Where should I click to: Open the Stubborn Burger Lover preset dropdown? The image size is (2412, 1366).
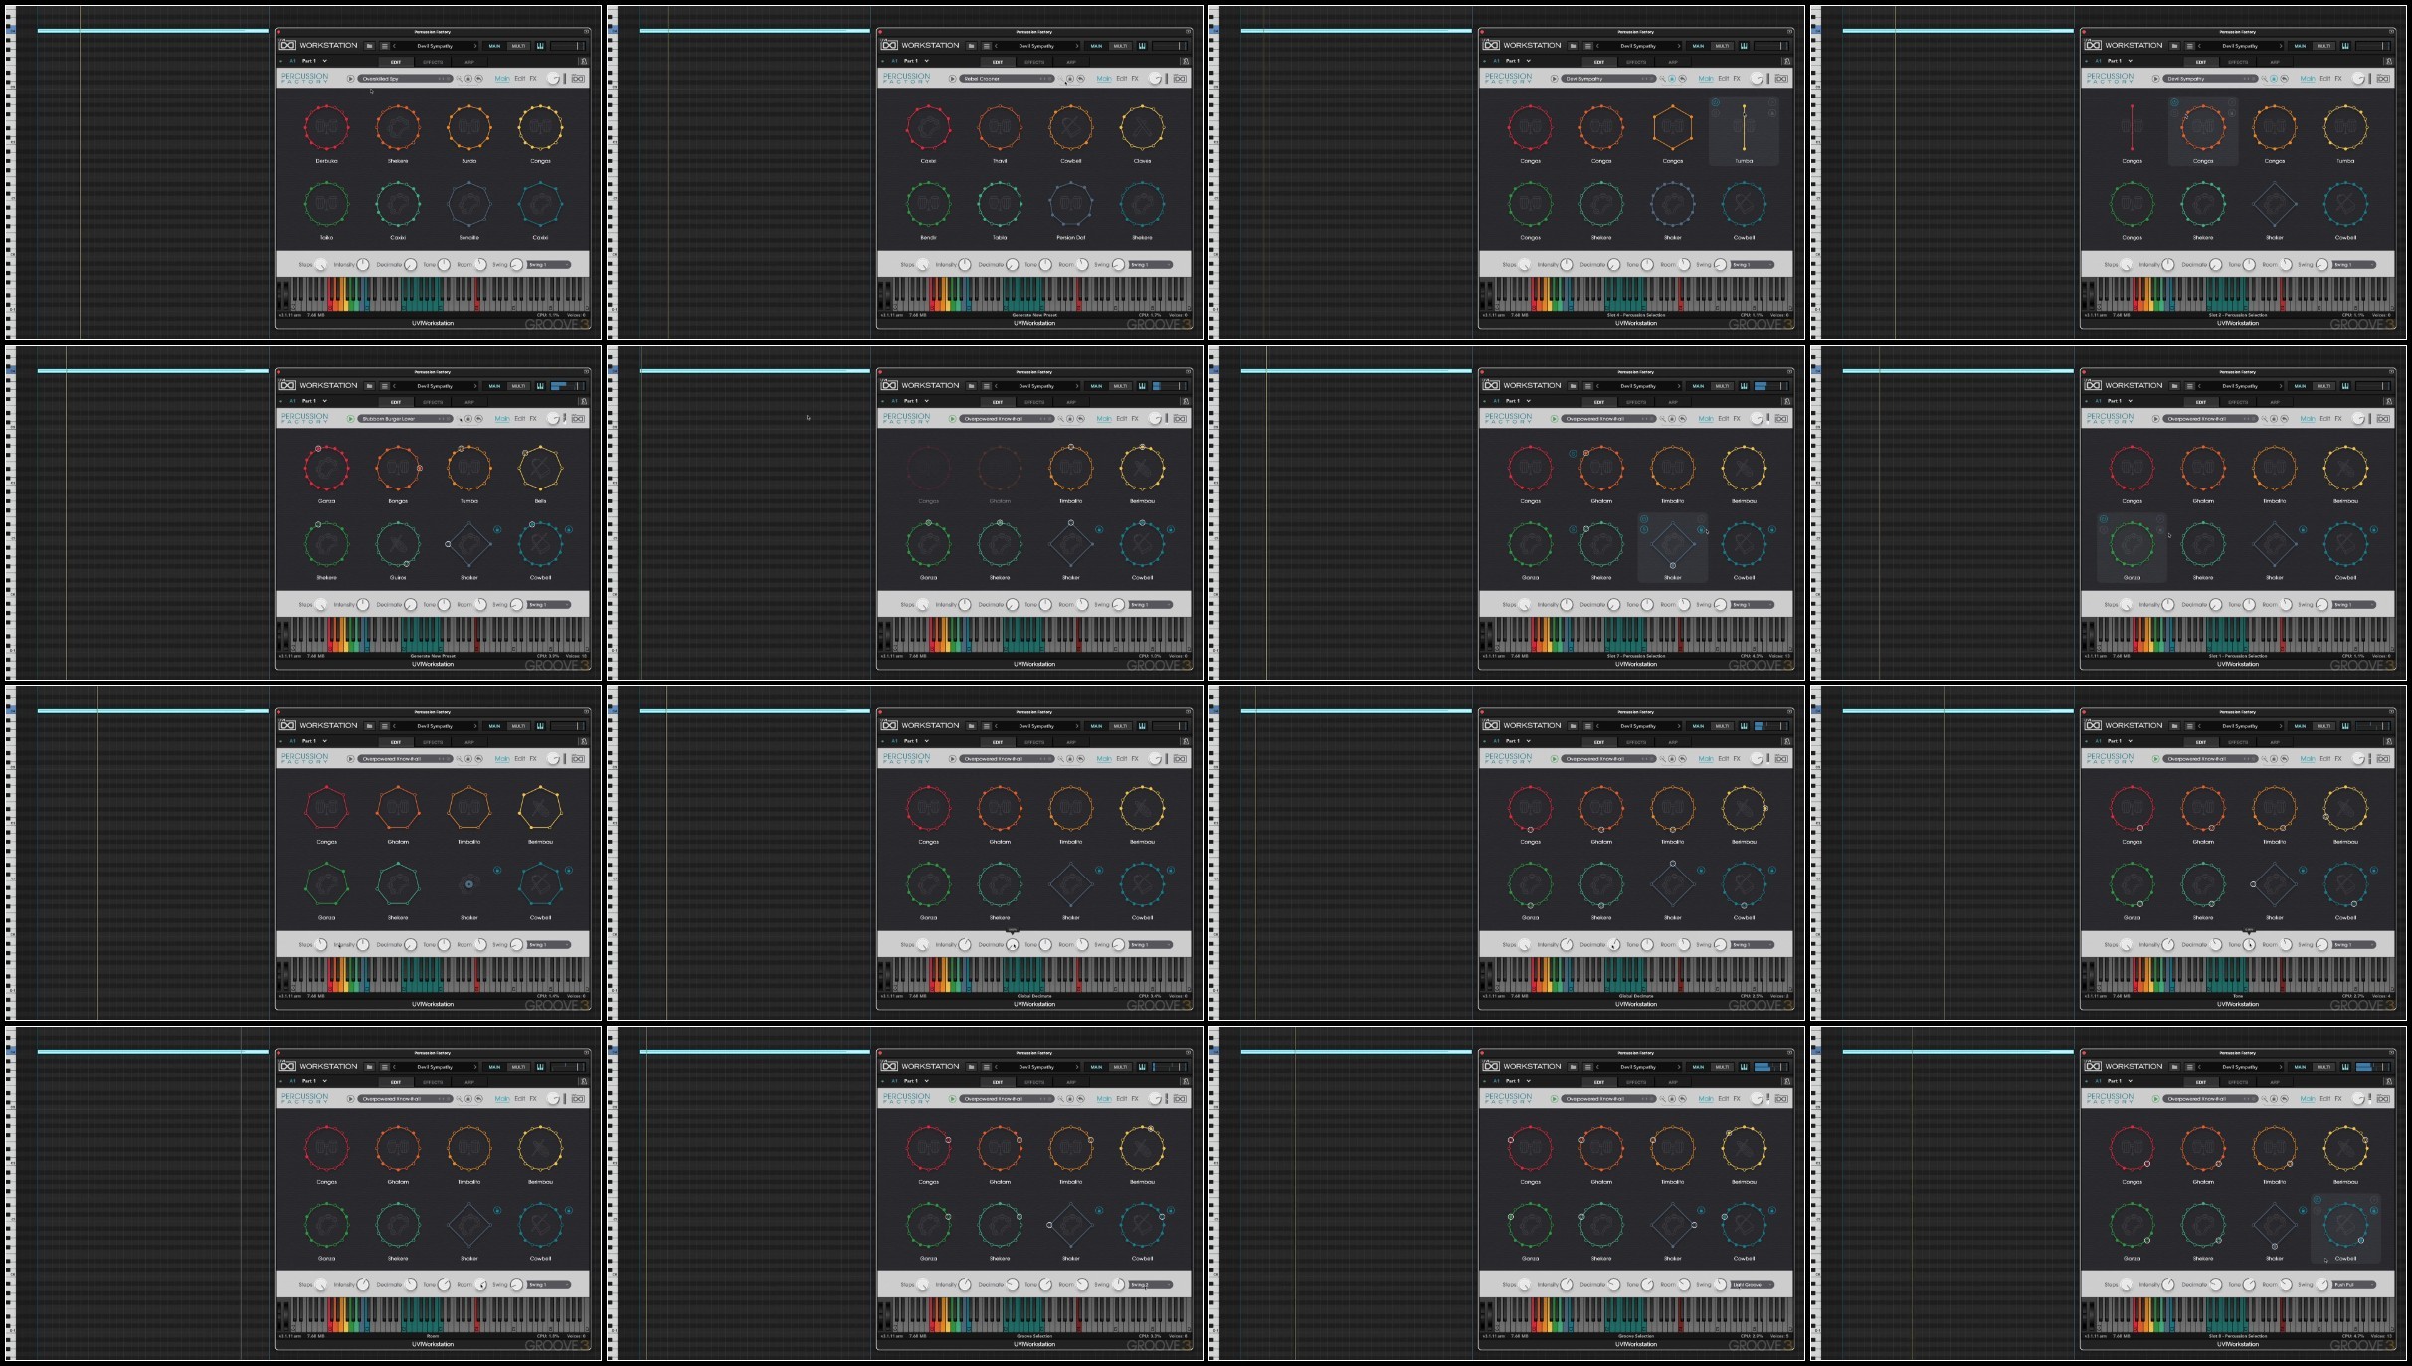click(x=405, y=419)
